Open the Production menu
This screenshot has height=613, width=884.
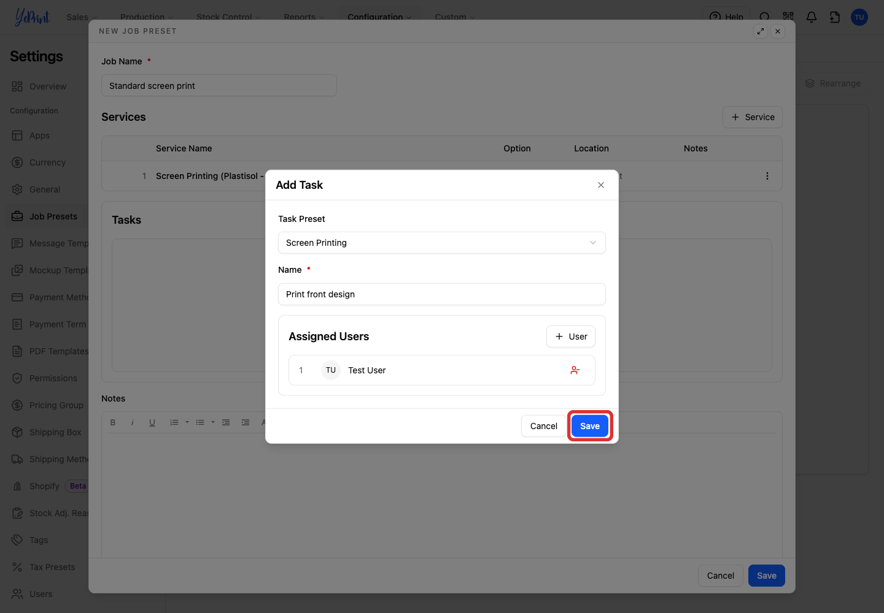coord(147,17)
